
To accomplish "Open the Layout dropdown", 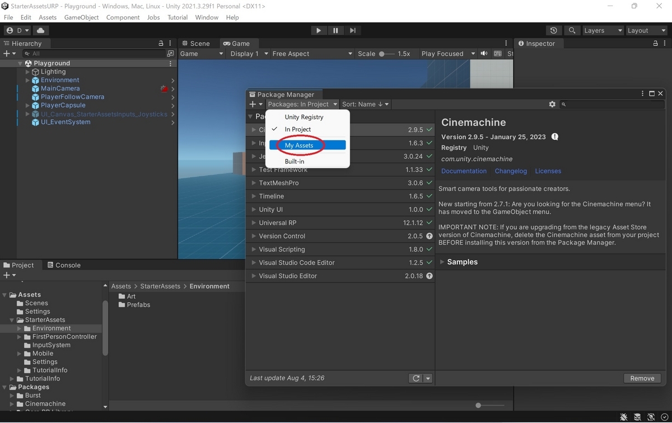I will [x=646, y=31].
